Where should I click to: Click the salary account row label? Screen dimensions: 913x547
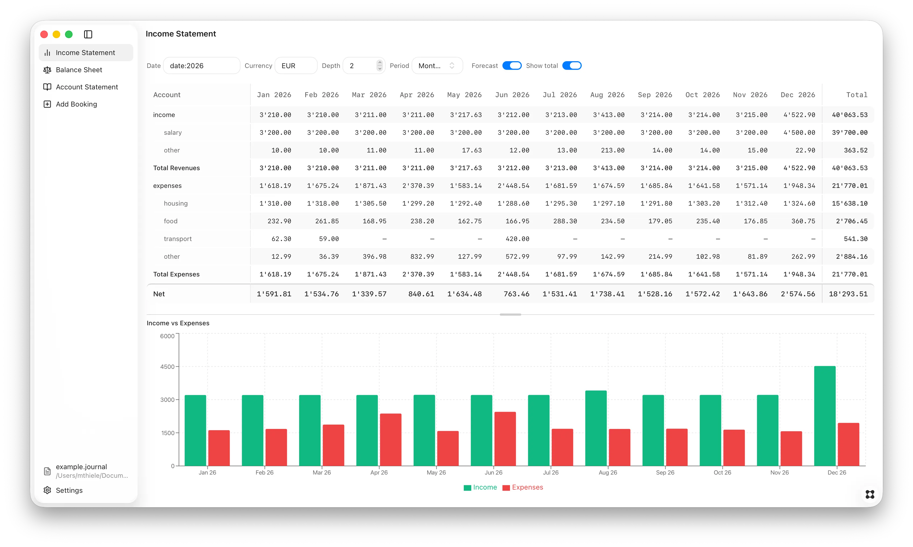point(173,132)
